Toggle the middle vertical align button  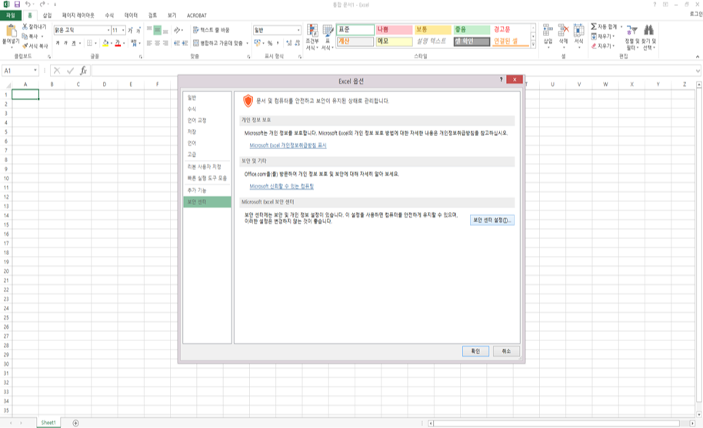(x=158, y=30)
